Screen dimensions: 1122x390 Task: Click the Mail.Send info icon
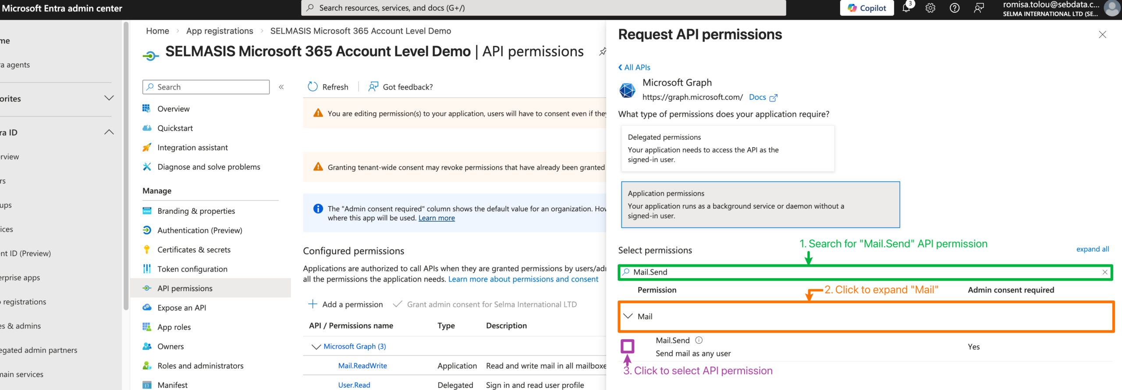[x=699, y=340]
